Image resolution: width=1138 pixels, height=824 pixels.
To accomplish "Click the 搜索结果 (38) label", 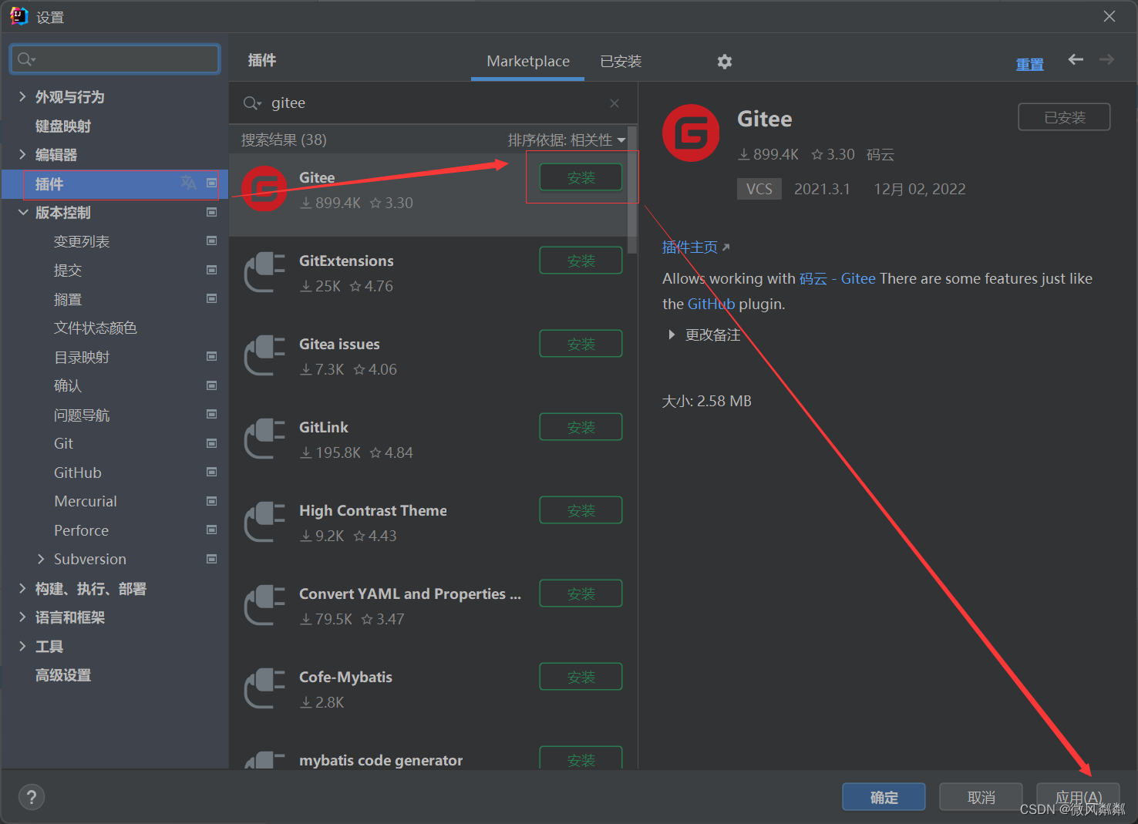I will [x=284, y=140].
